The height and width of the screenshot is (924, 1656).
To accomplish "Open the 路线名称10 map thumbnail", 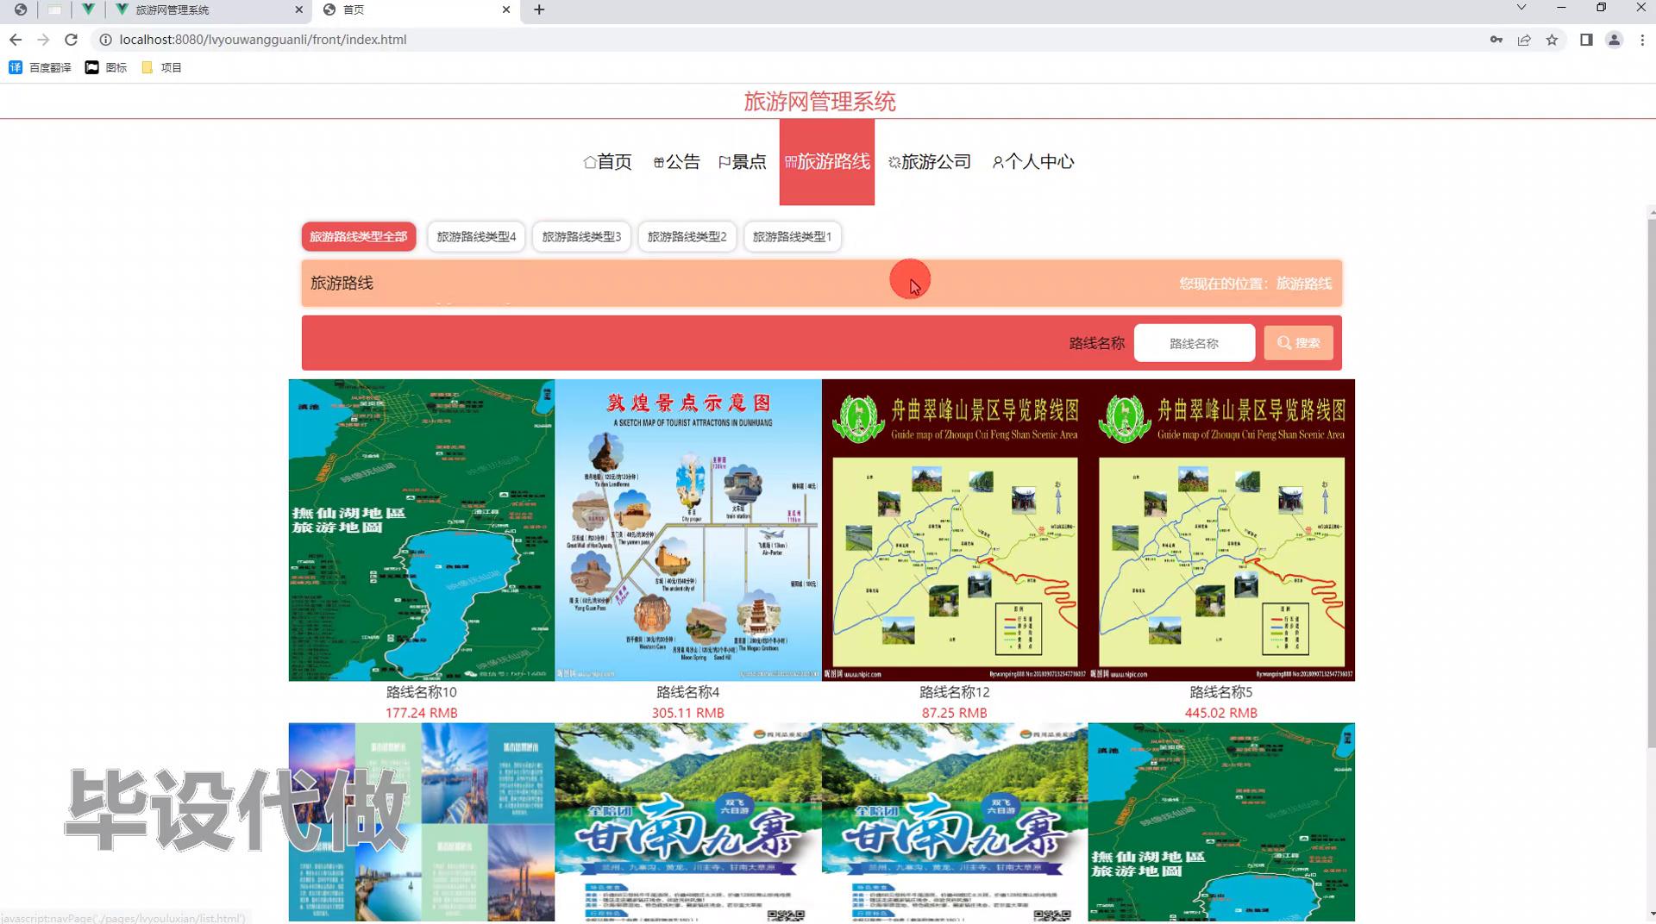I will click(x=422, y=530).
